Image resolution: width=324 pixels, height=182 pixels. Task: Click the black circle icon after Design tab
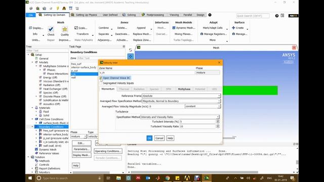(210, 15)
